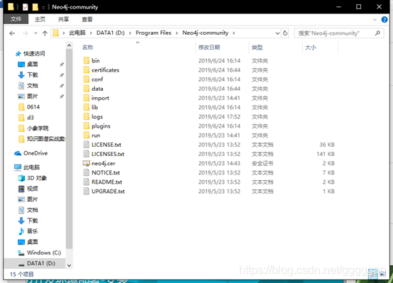Expand chevron after 此电脑 in path
The height and width of the screenshot is (283, 393).
(91, 33)
